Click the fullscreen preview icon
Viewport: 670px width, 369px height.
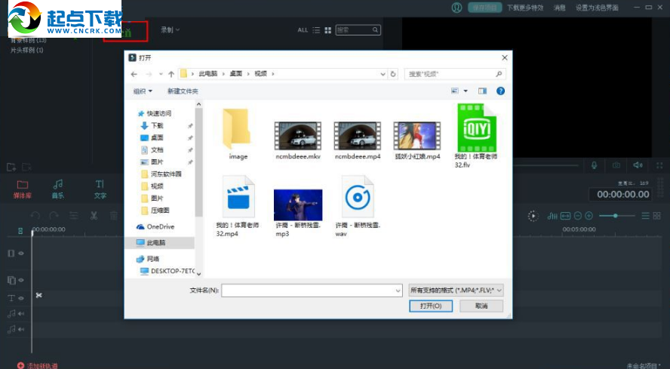(x=659, y=165)
